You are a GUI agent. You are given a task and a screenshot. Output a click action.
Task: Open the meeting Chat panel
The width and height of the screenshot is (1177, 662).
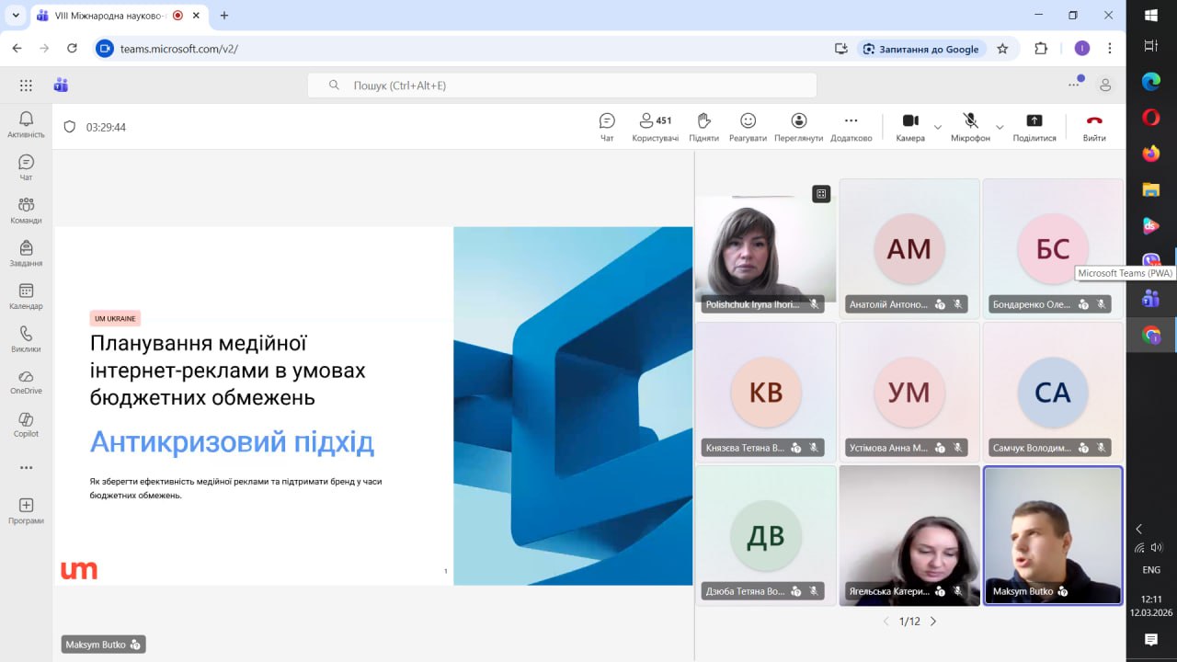coord(607,127)
